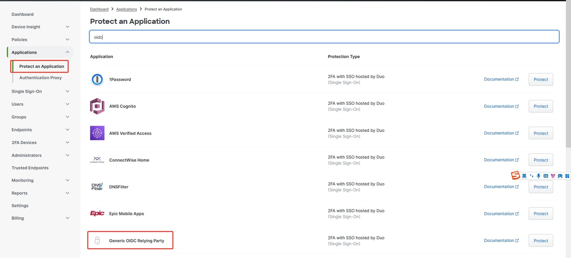
Task: Collapse the Applications sidebar section
Action: pyautogui.click(x=67, y=52)
